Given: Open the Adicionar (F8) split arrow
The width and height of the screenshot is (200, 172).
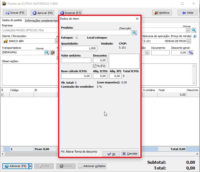Looking at the screenshot, I should pos(30,166).
